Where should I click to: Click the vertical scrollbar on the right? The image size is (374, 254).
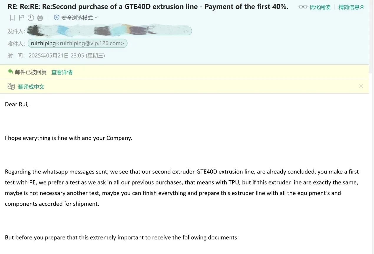[371, 44]
